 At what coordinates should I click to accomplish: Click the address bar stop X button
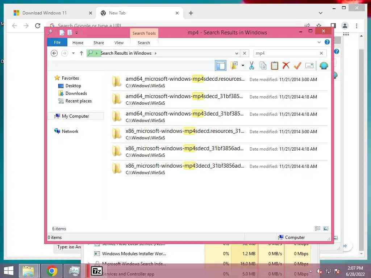click(245, 53)
